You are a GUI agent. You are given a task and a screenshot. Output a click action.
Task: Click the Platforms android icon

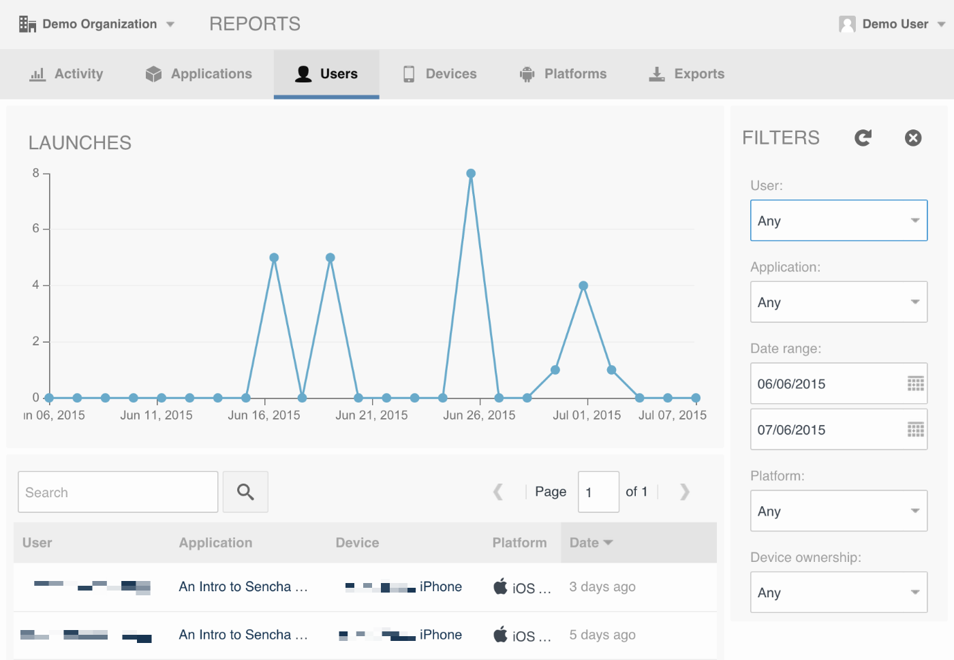[527, 74]
